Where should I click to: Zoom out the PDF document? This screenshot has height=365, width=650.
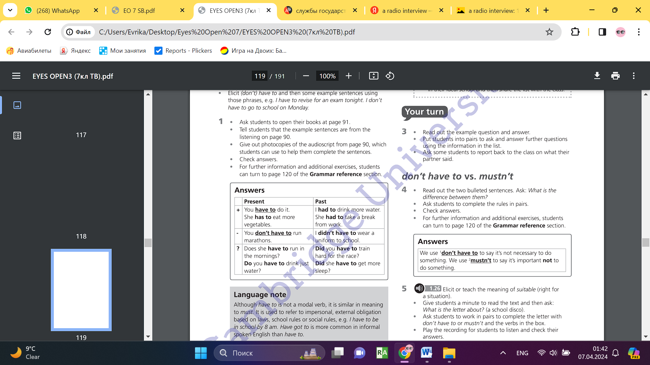click(306, 76)
